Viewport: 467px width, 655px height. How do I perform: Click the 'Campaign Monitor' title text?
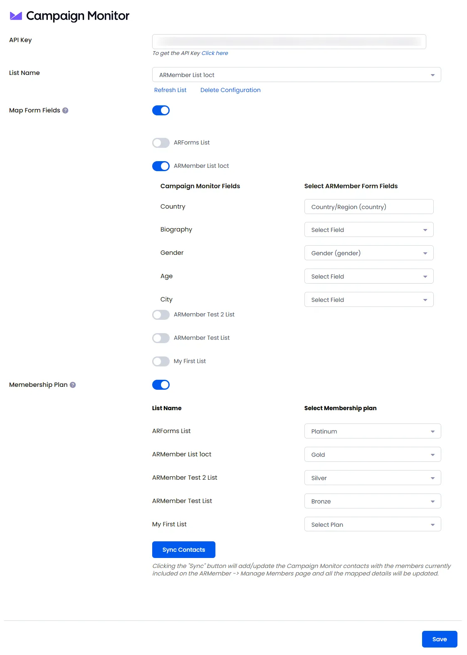click(78, 16)
